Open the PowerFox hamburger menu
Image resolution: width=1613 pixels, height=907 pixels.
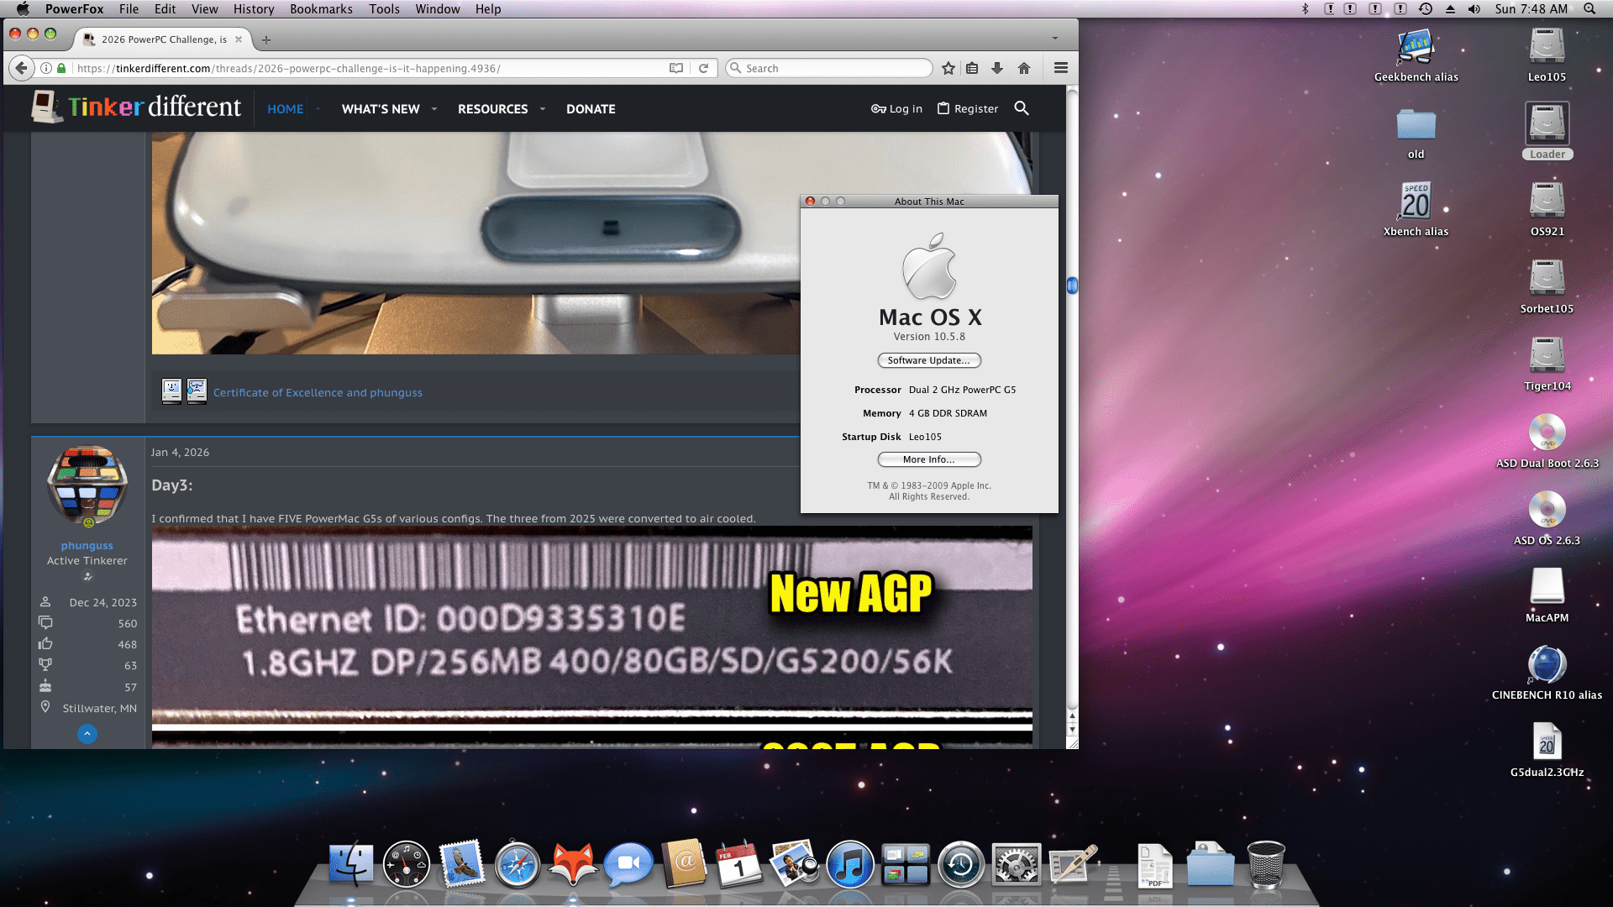point(1060,68)
